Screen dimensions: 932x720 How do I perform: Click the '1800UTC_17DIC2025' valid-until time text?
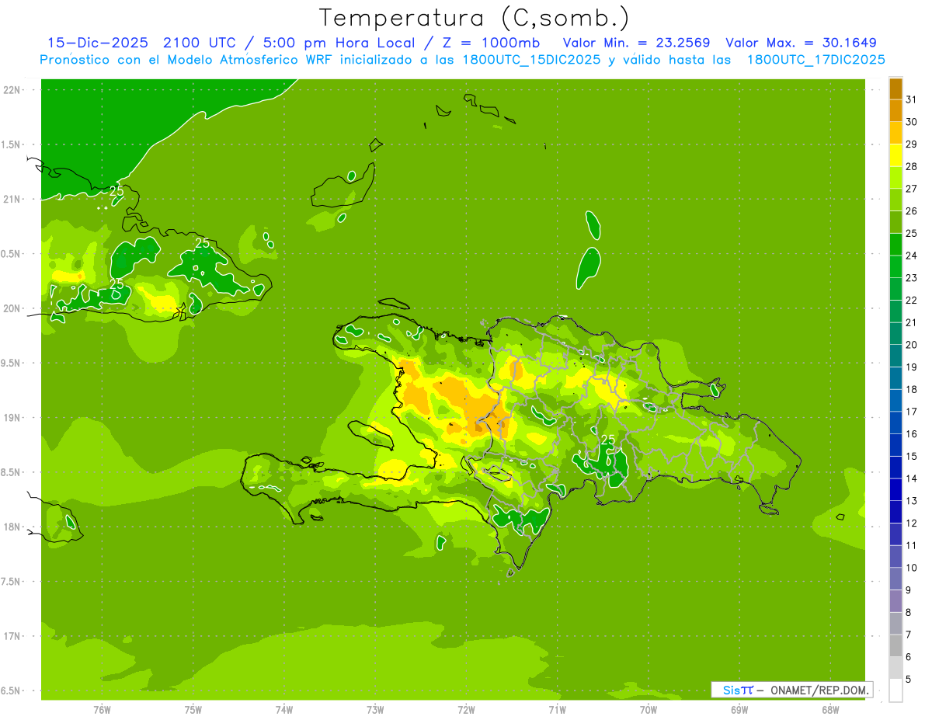pyautogui.click(x=816, y=60)
